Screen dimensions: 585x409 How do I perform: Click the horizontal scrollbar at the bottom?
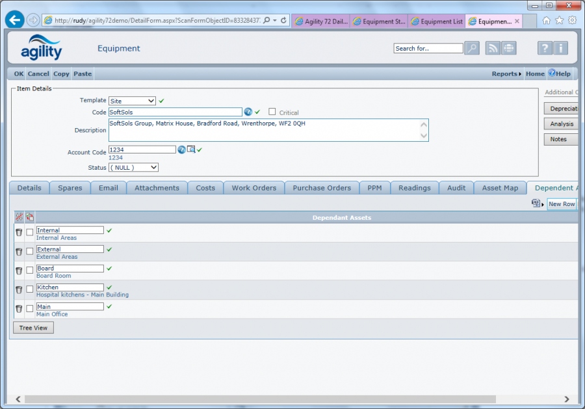[x=260, y=399]
